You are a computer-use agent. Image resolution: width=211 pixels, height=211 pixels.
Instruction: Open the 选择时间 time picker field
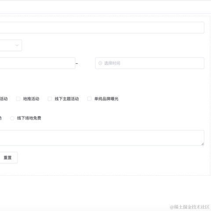click(149, 63)
